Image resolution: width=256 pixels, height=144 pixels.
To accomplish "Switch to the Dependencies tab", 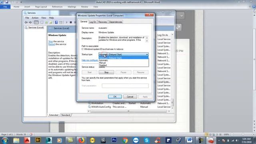I will (x=116, y=22).
